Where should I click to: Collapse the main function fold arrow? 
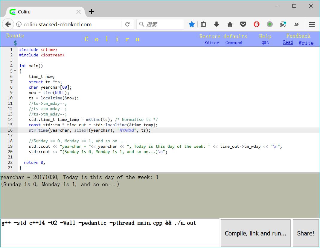pos(15,71)
